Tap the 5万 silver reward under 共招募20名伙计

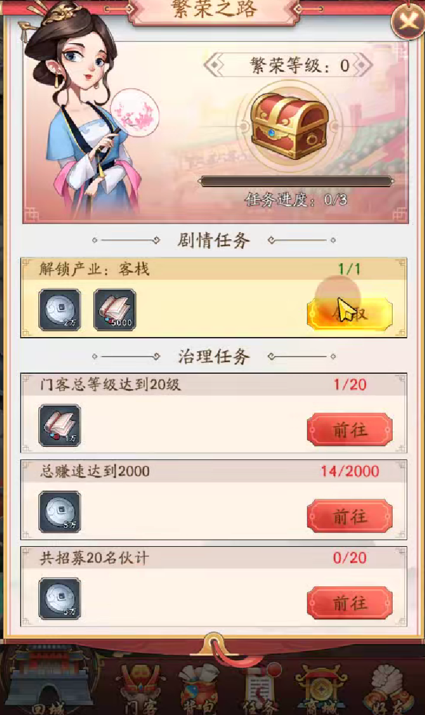60,599
